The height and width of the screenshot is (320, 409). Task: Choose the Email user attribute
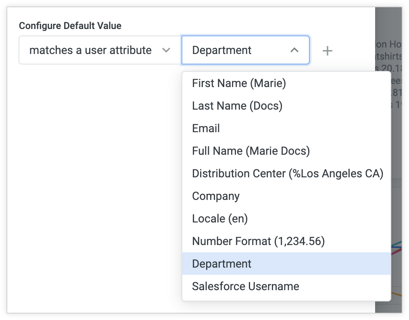coord(206,128)
